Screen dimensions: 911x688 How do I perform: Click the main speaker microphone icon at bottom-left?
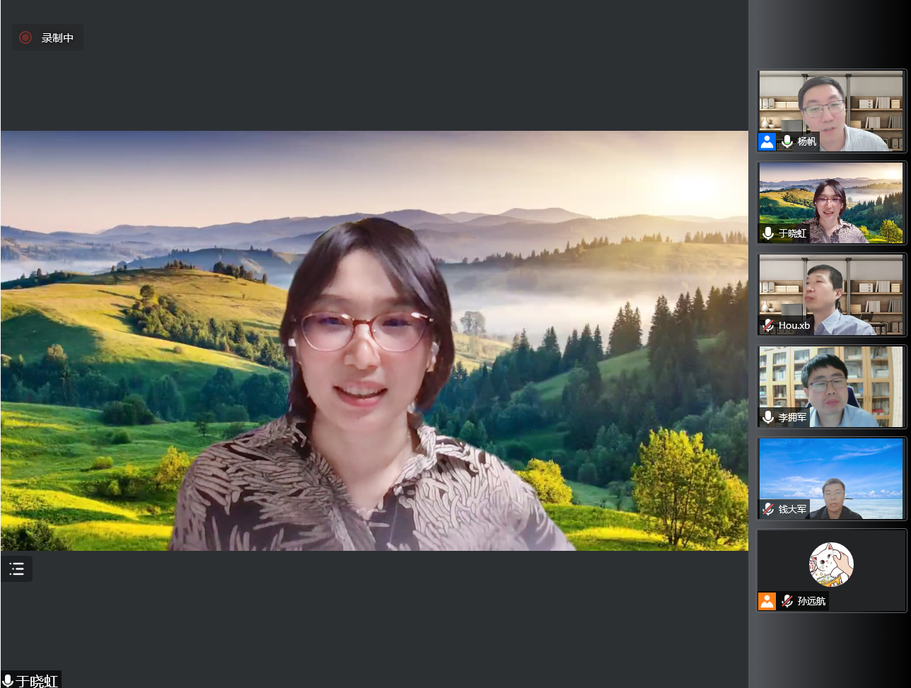point(8,681)
